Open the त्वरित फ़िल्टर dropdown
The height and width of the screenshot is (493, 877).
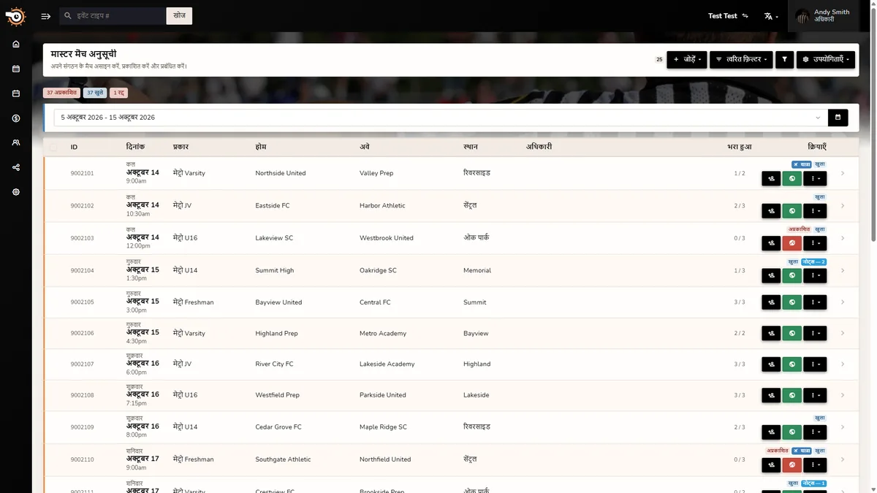click(x=741, y=60)
